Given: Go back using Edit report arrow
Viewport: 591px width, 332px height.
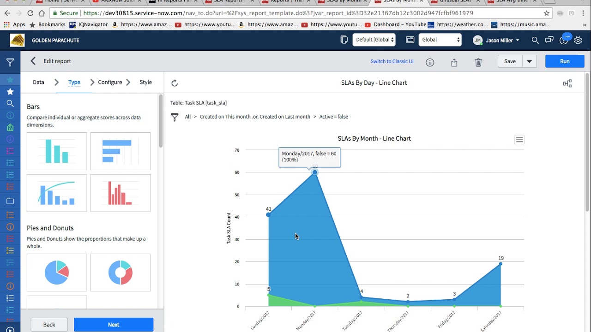Looking at the screenshot, I should [33, 61].
